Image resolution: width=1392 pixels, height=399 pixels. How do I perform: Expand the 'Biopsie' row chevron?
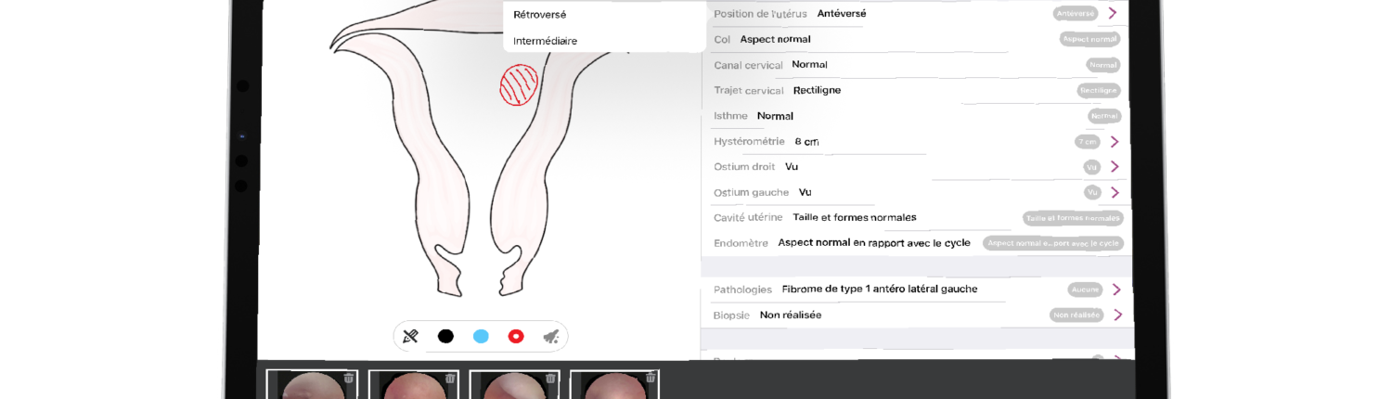tap(1117, 315)
